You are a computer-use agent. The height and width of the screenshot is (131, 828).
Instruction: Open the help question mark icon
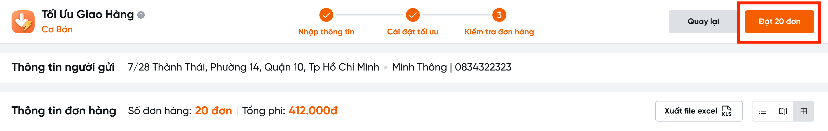coord(141,15)
